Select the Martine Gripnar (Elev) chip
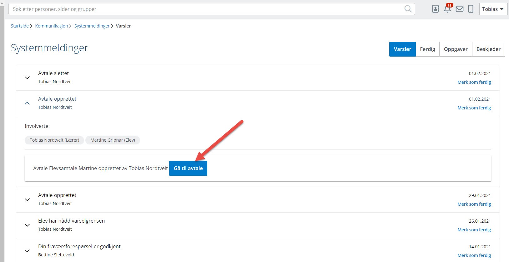The height and width of the screenshot is (262, 509). click(x=113, y=140)
